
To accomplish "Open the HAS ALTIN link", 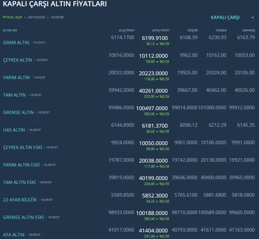I will (x=14, y=130).
